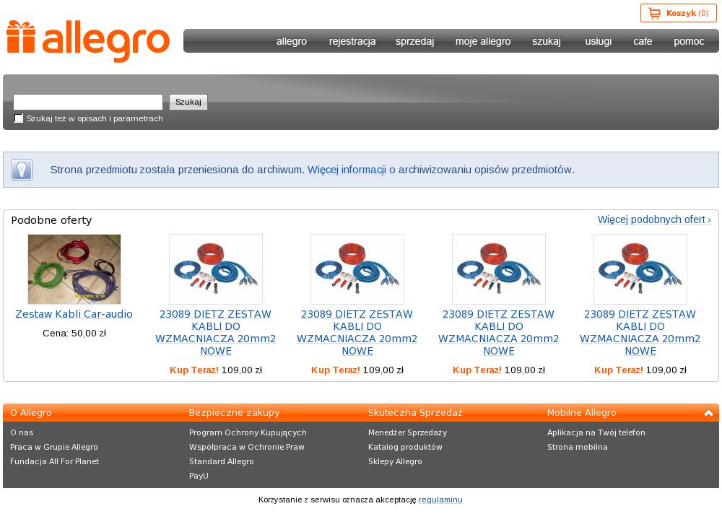Screen dimensions: 722x514
Task: Click the PayU footer link
Action: click(x=199, y=476)
